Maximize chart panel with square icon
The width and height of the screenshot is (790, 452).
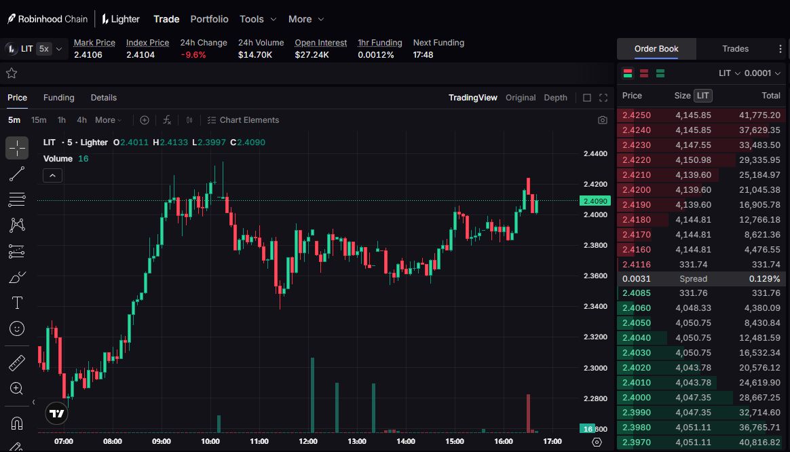coord(587,98)
